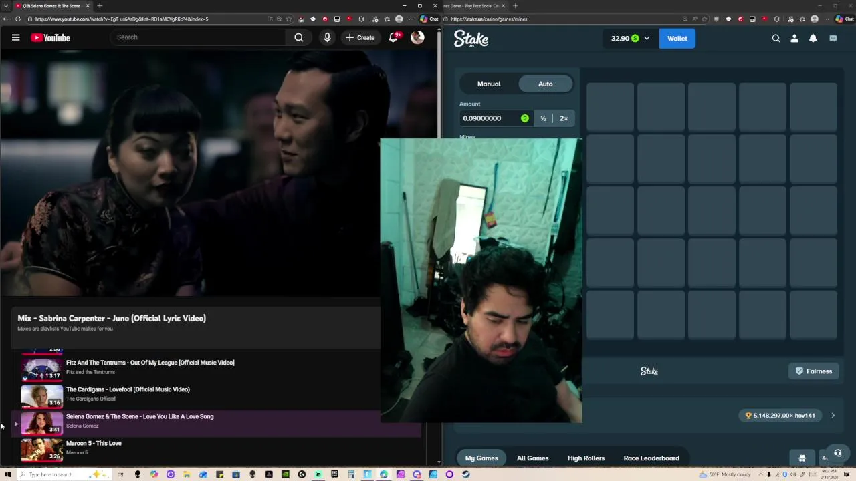
Task: Open Stake chat bubble icon
Action: coord(833,39)
